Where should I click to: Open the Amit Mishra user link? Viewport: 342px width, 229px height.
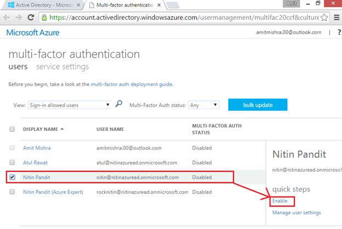pyautogui.click(x=37, y=148)
